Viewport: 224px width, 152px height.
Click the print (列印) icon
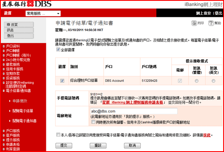coord(194,23)
